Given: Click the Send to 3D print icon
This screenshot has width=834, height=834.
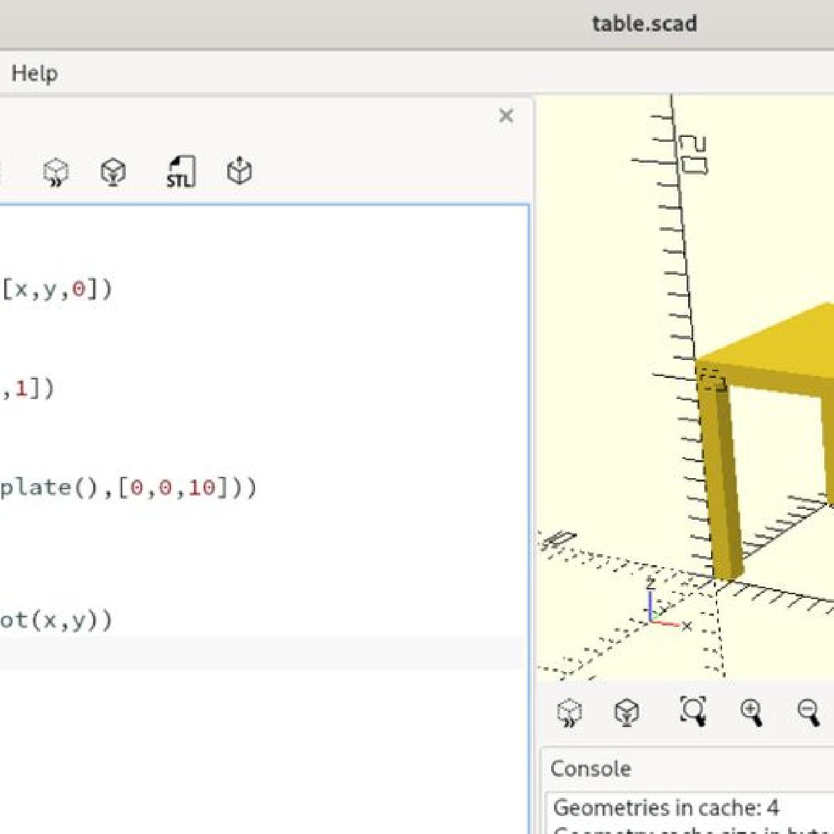Looking at the screenshot, I should (239, 172).
